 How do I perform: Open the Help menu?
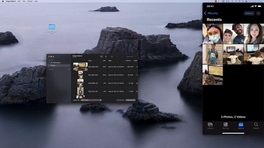pyautogui.click(x=36, y=1)
